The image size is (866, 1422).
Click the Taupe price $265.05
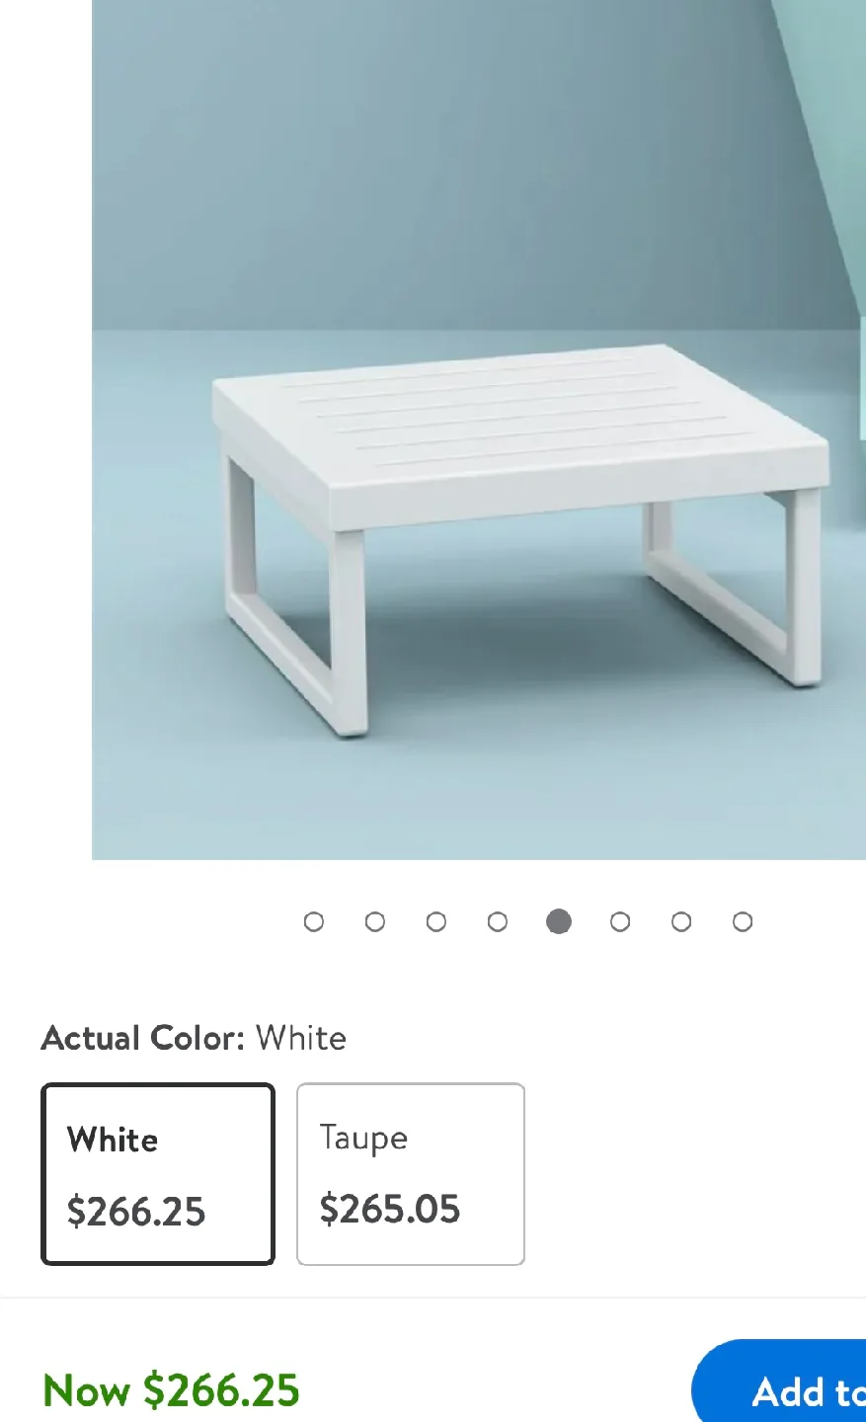click(389, 1209)
